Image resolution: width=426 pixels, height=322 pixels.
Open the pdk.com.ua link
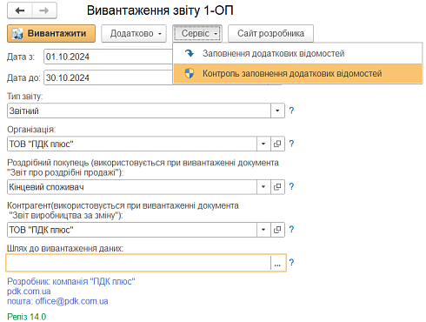click(x=29, y=292)
